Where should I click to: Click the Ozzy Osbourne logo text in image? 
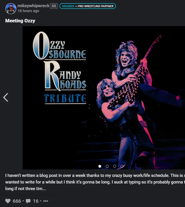(59, 46)
